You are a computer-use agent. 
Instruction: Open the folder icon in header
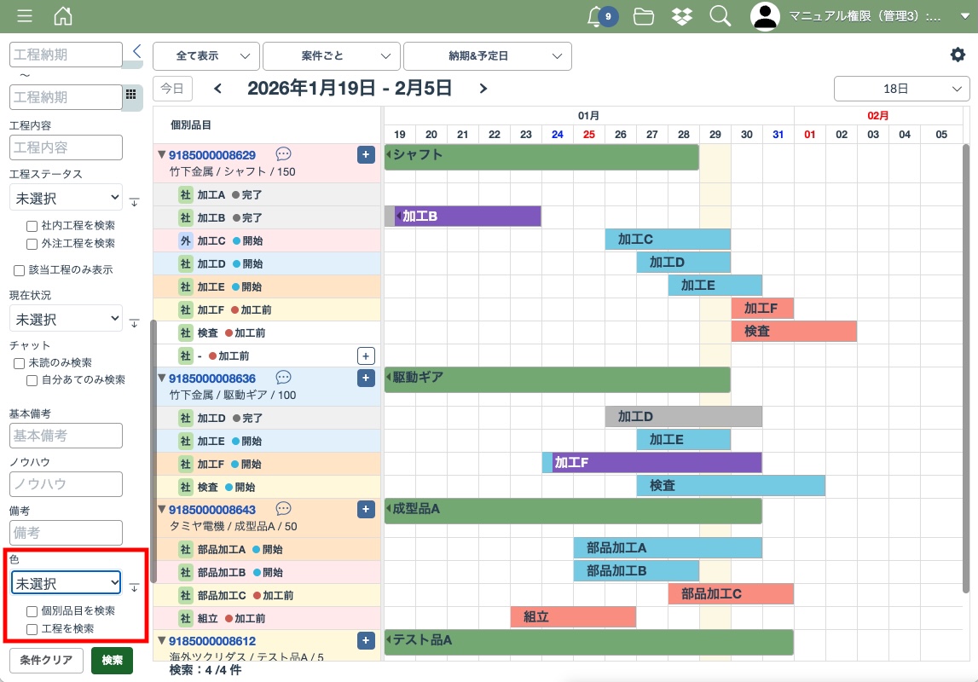click(x=644, y=16)
